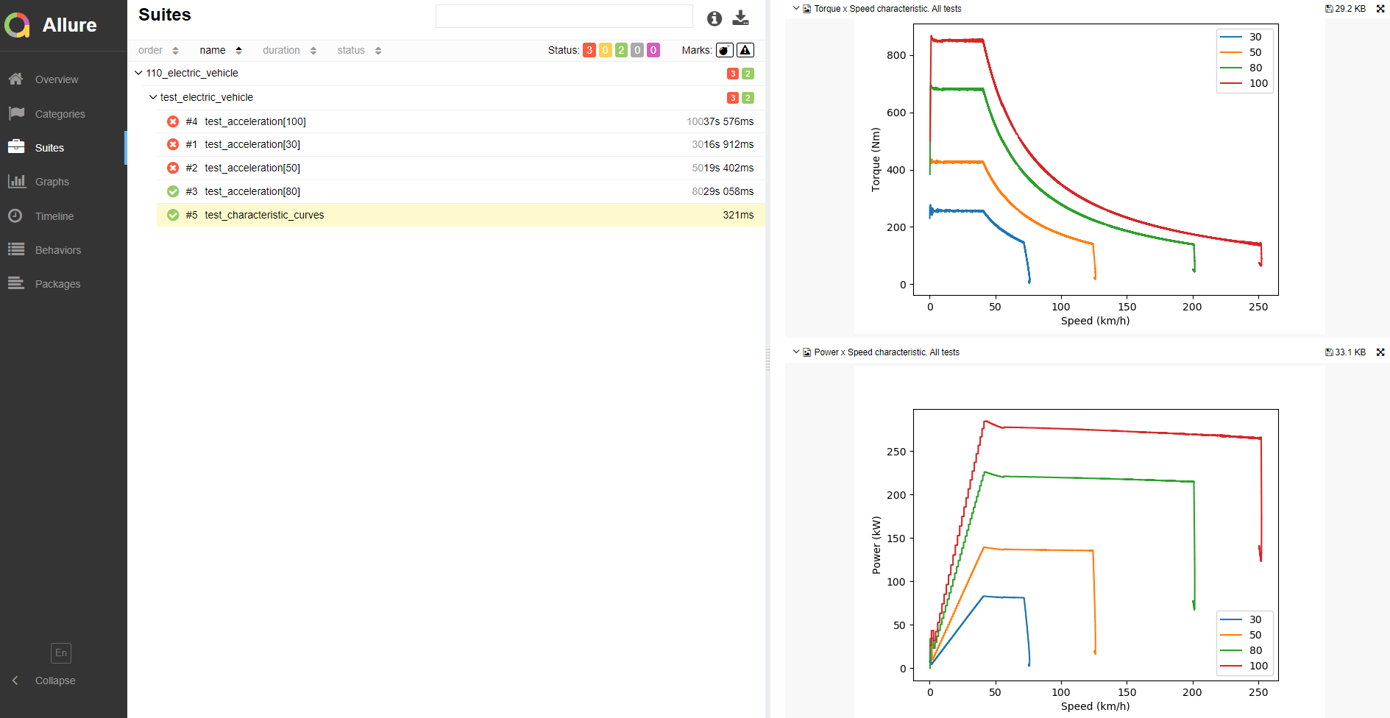
Task: Sort suites by duration
Action: [289, 50]
